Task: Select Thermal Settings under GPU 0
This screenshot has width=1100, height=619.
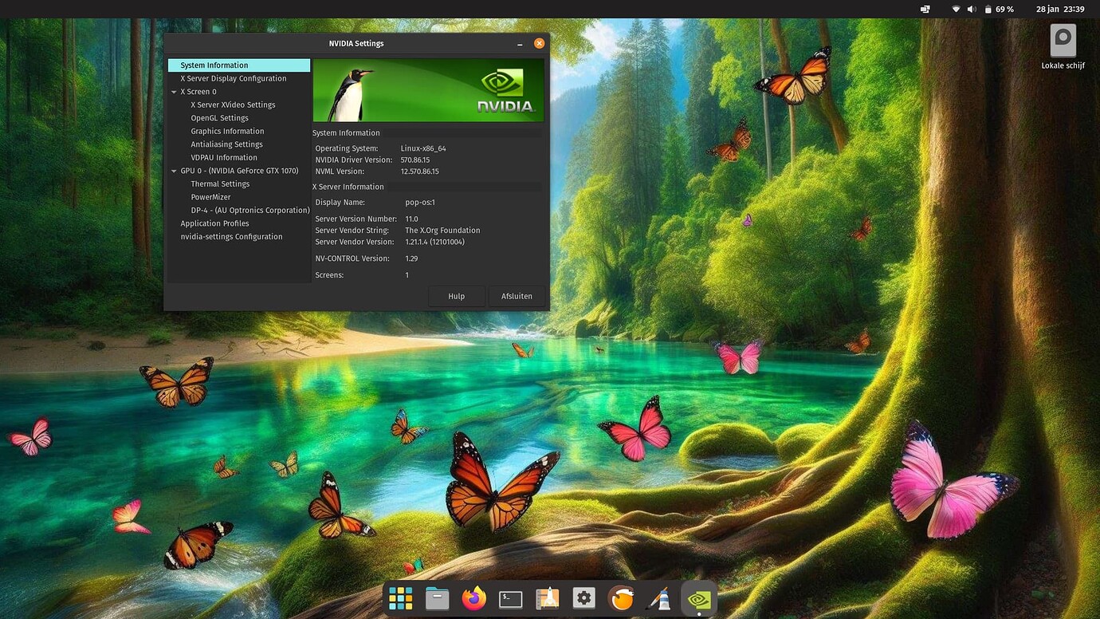Action: tap(220, 183)
